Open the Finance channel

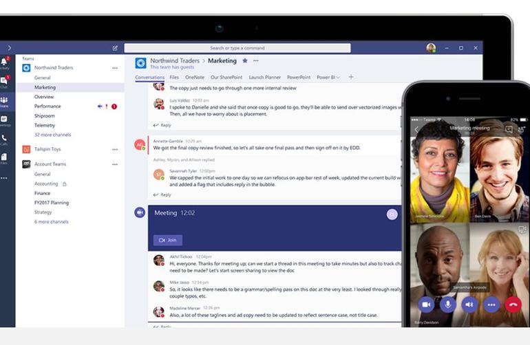(42, 193)
